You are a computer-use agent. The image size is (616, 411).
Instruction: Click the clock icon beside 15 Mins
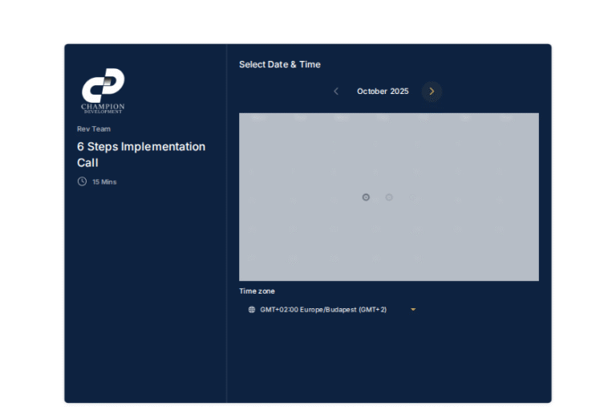click(82, 181)
